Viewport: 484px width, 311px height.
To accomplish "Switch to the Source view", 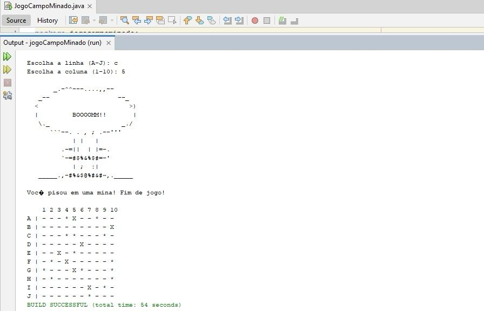I will coord(16,21).
